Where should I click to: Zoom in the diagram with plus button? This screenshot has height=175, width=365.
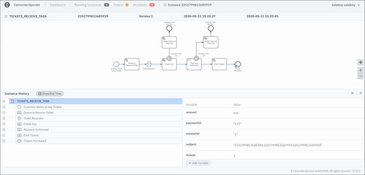click(360, 70)
